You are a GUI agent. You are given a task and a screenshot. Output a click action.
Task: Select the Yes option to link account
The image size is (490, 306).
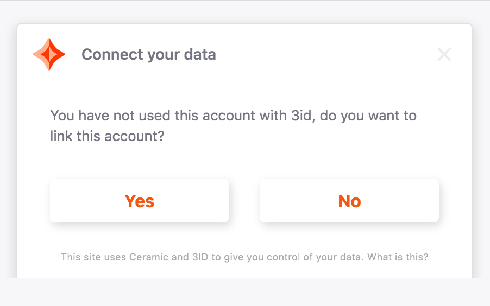[x=140, y=201]
